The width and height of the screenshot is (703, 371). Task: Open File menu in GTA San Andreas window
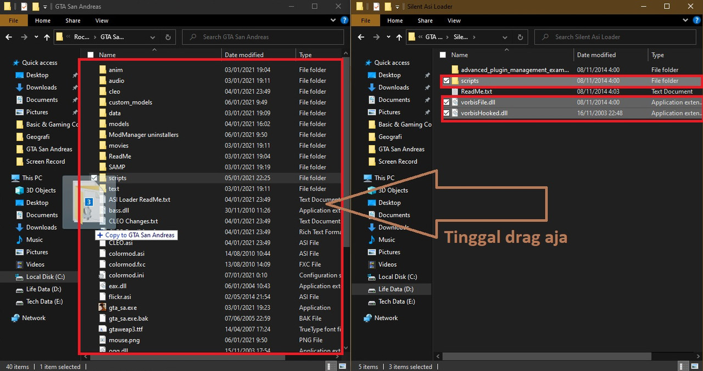click(13, 21)
